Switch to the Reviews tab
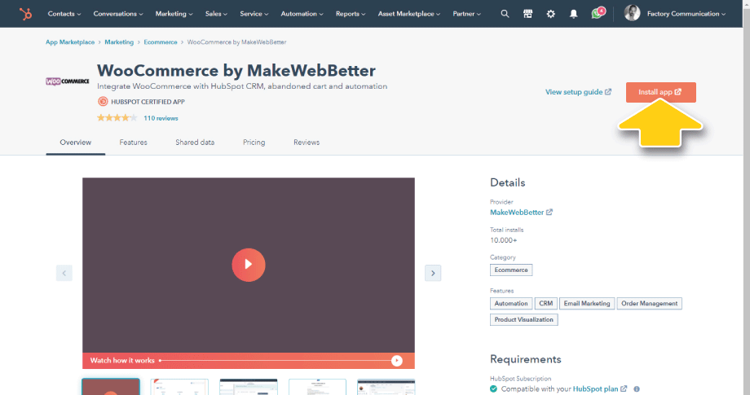The height and width of the screenshot is (395, 750). [307, 143]
